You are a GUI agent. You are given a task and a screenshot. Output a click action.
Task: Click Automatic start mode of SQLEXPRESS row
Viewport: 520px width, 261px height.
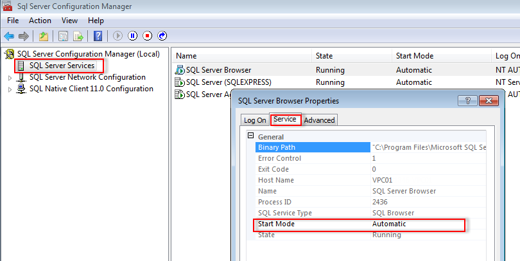pos(414,82)
